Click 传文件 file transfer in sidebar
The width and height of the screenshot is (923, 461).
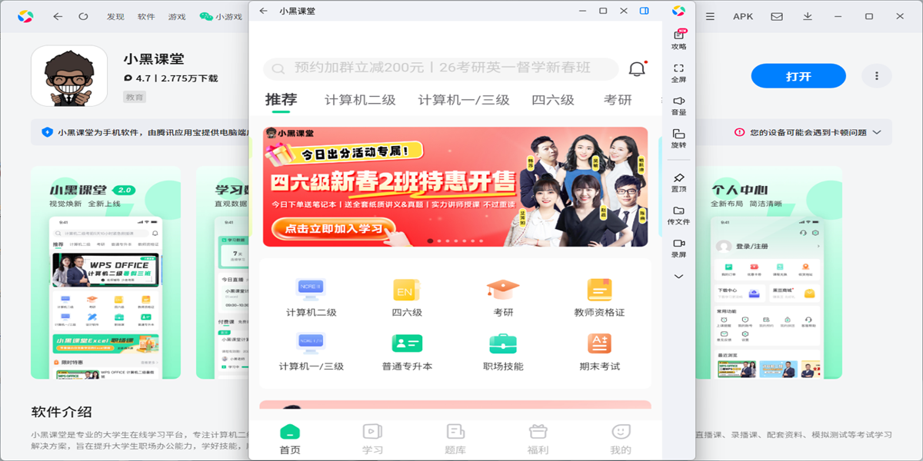point(678,216)
